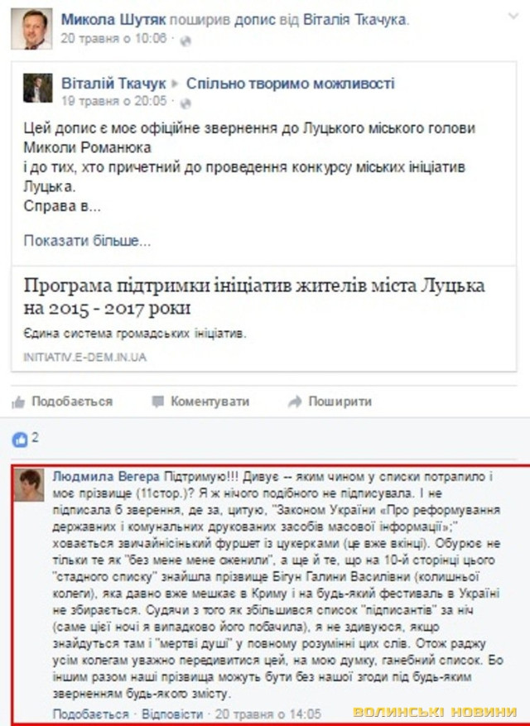Click Микола Шутяк profile picture
This screenshot has height=726, width=530.
pyautogui.click(x=31, y=28)
